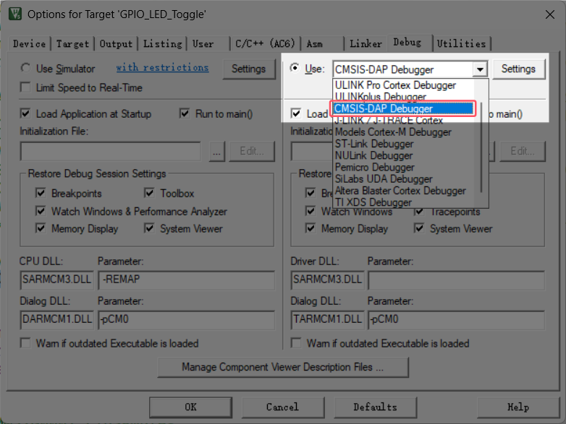566x424 pixels.
Task: Toggle the Breakpoints checkbox on the left
Action: click(x=41, y=194)
